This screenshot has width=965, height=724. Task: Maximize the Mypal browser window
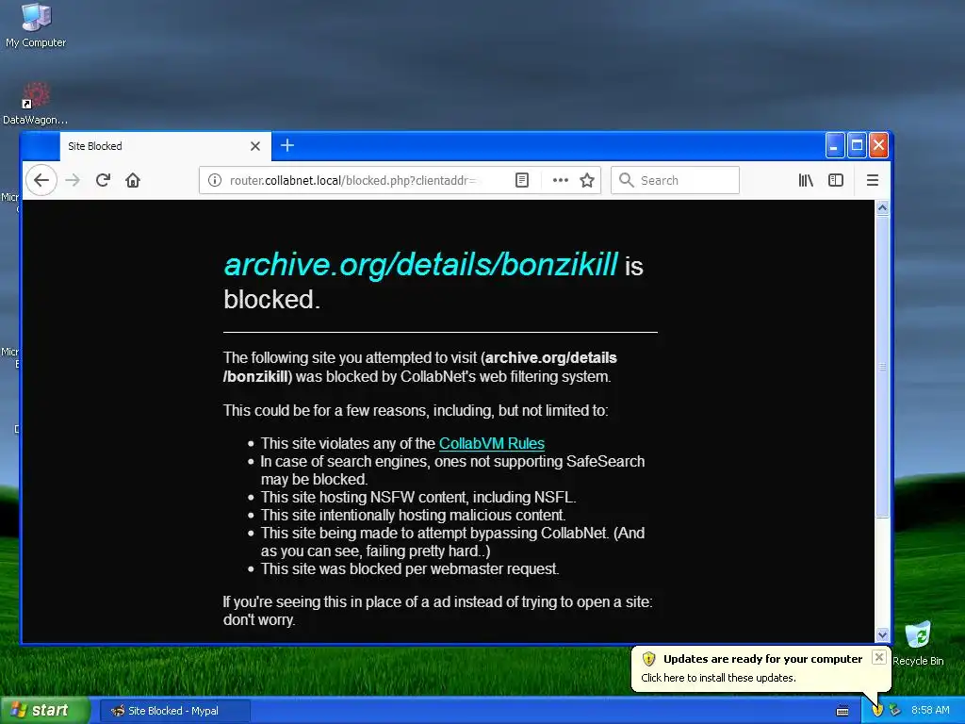point(856,146)
